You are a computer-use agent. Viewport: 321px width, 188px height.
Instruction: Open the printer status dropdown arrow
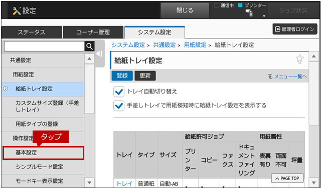coord(264,16)
